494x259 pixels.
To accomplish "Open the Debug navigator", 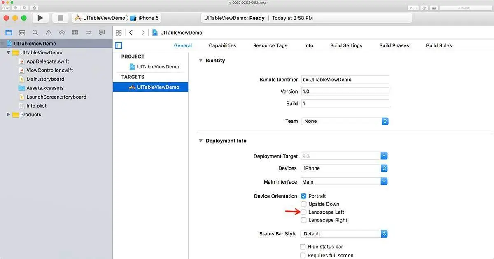I will [75, 33].
